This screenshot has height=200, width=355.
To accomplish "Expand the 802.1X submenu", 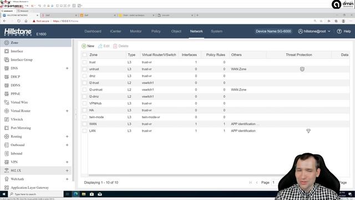I will (67, 171).
